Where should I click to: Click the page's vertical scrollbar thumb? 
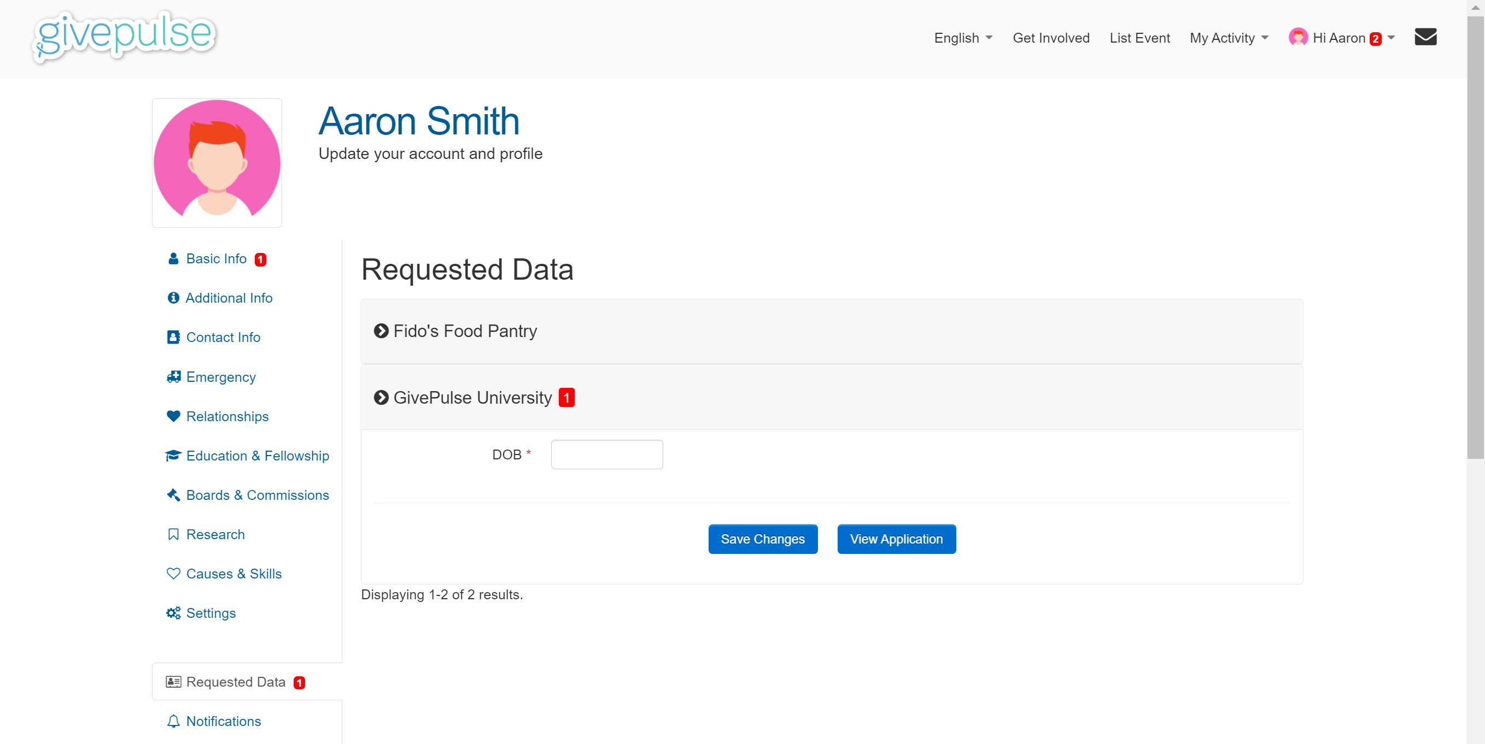[x=1476, y=237]
